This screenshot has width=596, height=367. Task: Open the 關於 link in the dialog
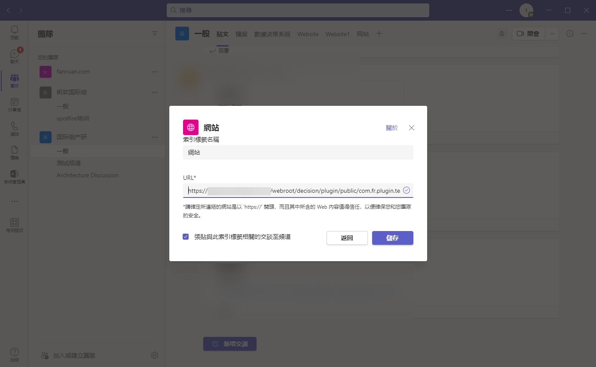pyautogui.click(x=391, y=127)
